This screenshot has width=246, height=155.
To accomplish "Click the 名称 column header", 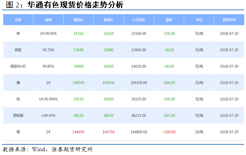I will click(x=18, y=20).
